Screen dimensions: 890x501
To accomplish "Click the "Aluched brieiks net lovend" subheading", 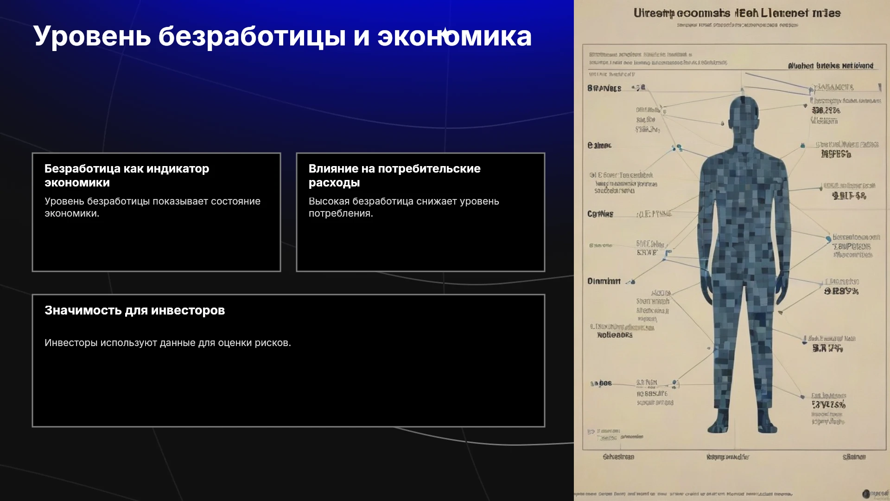I will [831, 66].
